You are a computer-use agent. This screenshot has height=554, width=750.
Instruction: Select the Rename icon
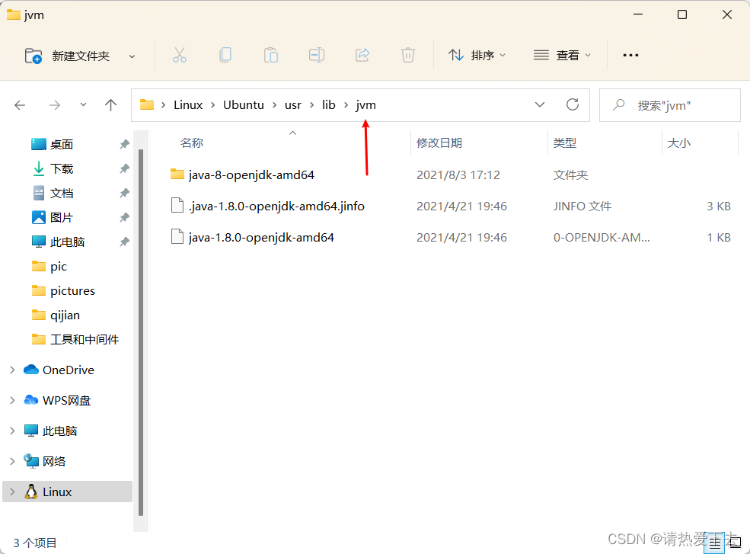(317, 54)
